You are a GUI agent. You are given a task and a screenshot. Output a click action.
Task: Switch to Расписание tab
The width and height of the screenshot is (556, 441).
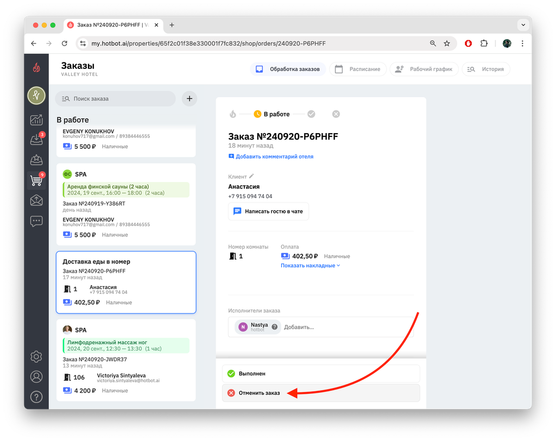point(358,69)
